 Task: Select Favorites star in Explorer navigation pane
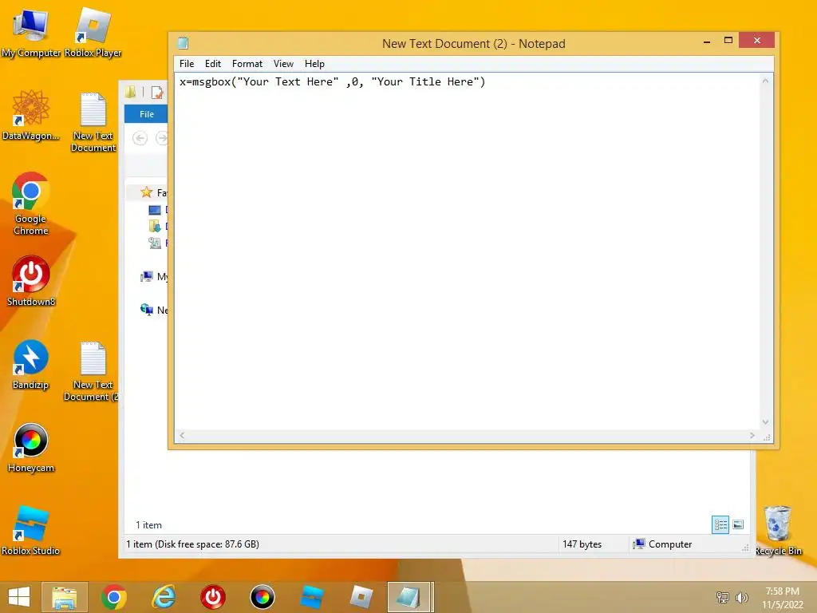click(x=147, y=192)
